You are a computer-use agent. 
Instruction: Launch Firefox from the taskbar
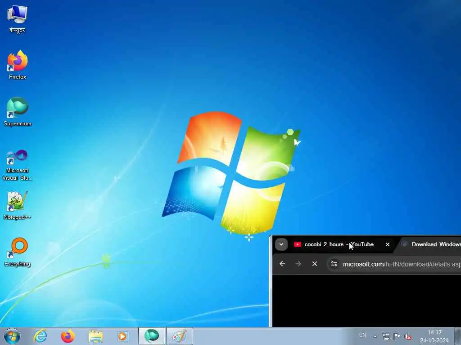point(68,336)
